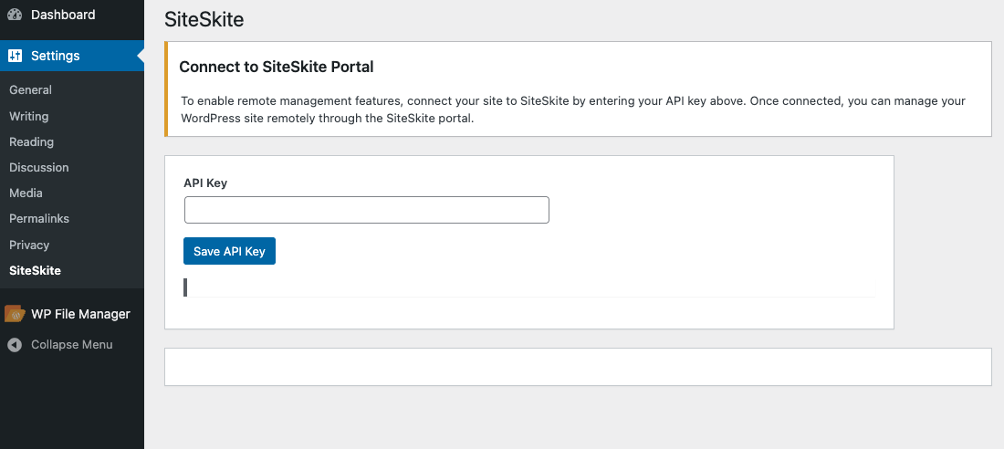Navigate to Discussion settings
1004x449 pixels.
(x=39, y=167)
